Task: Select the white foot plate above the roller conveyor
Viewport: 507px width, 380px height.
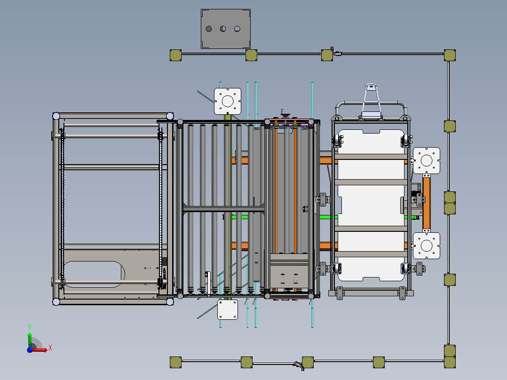Action: point(228,101)
